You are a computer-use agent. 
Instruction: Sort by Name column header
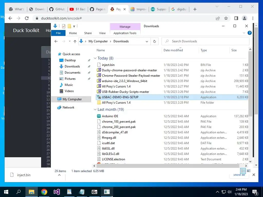[101, 50]
